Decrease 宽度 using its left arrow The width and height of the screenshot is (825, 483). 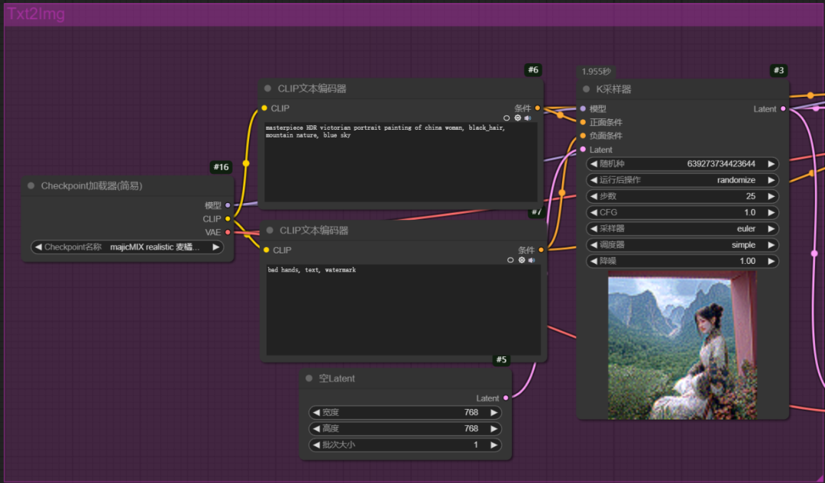coord(317,413)
